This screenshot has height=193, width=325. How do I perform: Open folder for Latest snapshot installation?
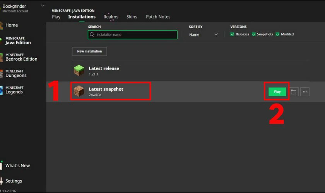pyautogui.click(x=294, y=92)
